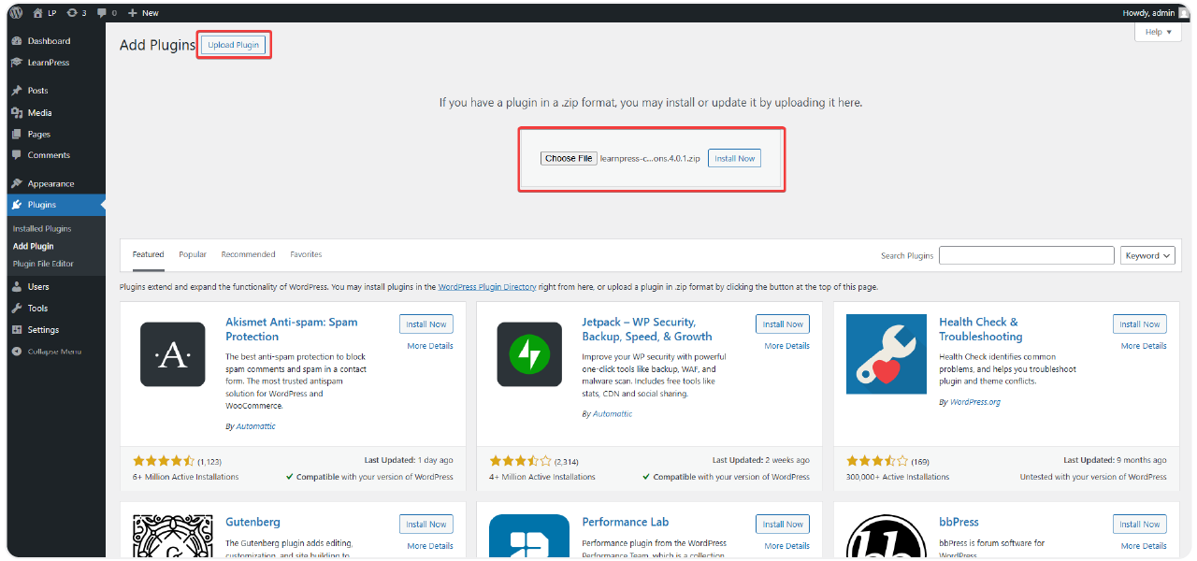
Task: Install the Gutenberg plugin
Action: click(426, 525)
